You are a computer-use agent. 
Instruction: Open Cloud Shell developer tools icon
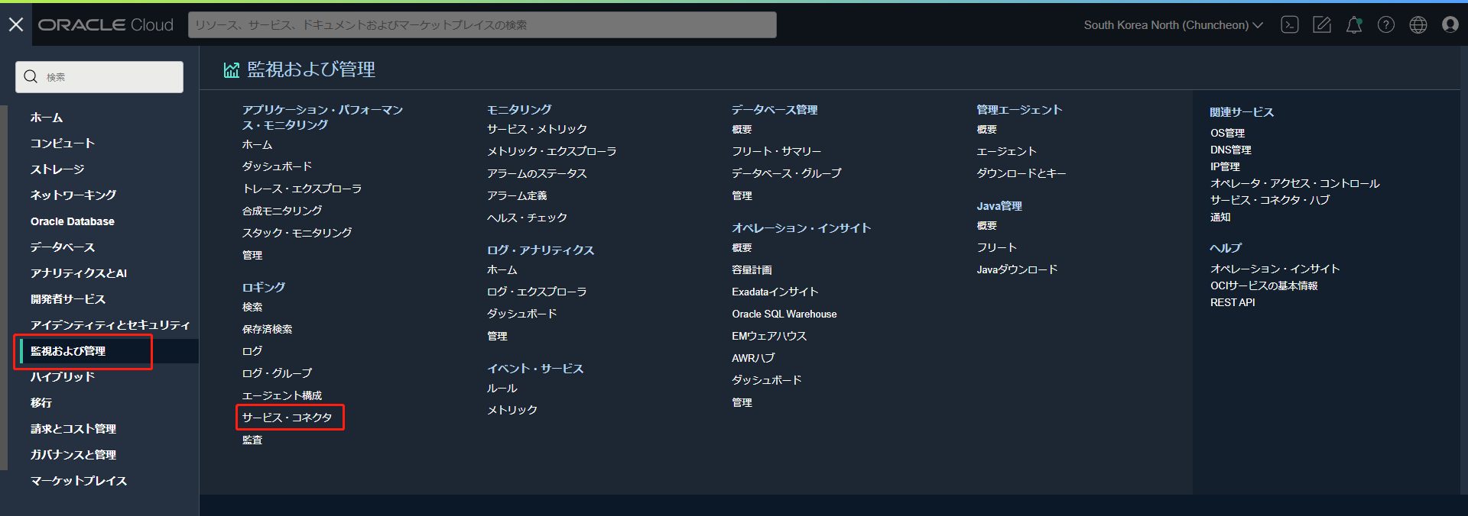(1290, 25)
